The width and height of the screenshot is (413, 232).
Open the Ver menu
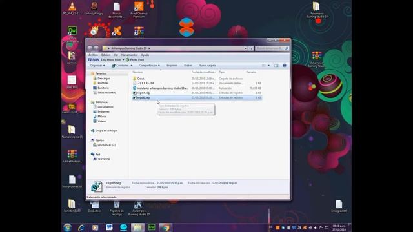point(116,55)
